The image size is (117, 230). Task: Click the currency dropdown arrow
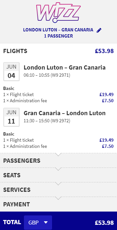[x=46, y=223]
